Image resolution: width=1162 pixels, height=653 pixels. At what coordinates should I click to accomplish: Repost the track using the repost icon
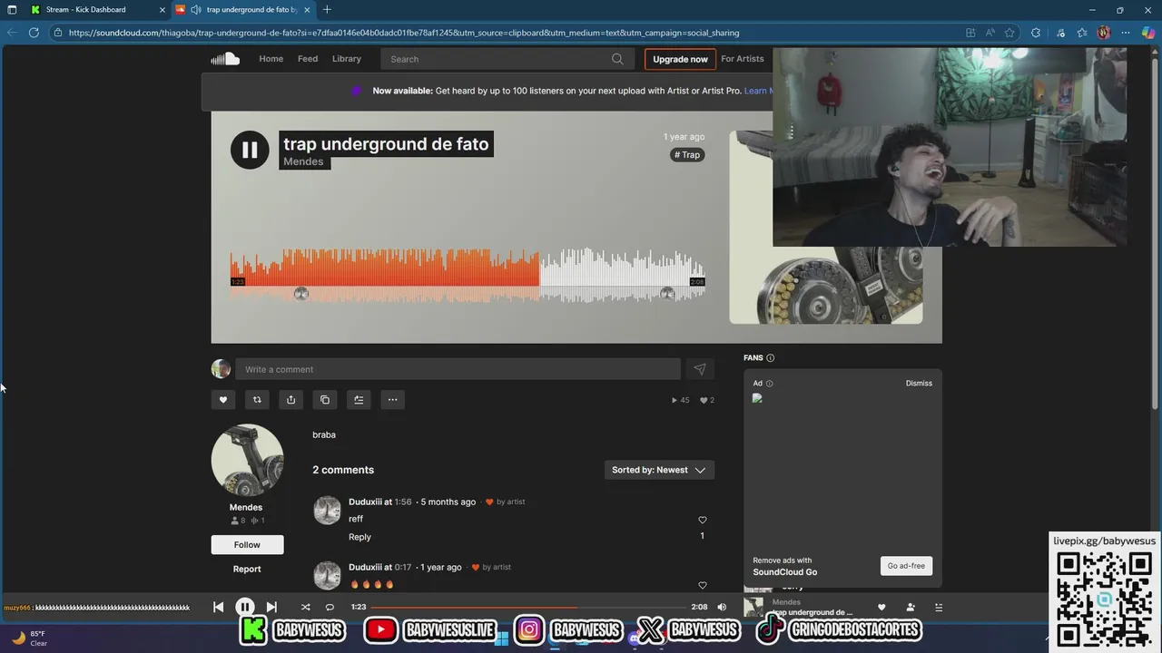coord(257,400)
